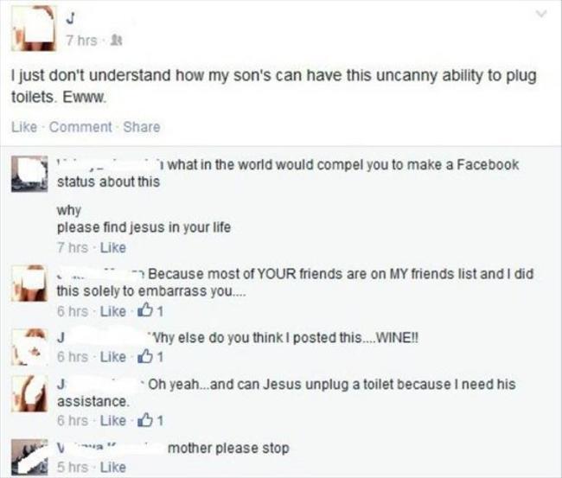Open the post author's profile picture
Screen dimensions: 562x478
click(x=31, y=27)
